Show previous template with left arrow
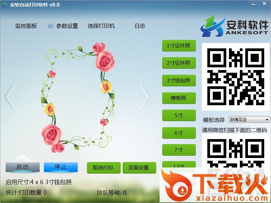Image resolution: width=271 pixels, height=203 pixels. (x=10, y=97)
